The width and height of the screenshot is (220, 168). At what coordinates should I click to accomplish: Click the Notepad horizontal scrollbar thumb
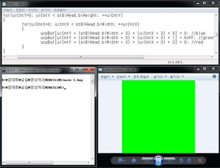(81, 57)
